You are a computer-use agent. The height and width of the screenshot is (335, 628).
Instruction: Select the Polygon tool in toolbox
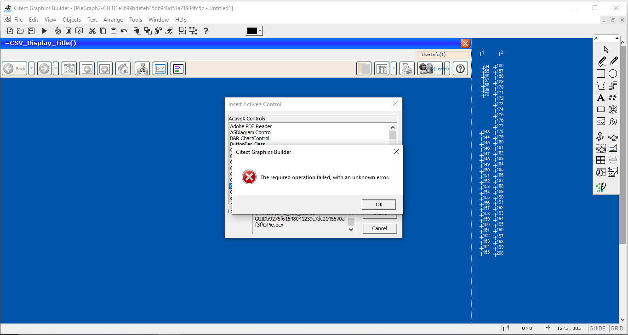601,85
